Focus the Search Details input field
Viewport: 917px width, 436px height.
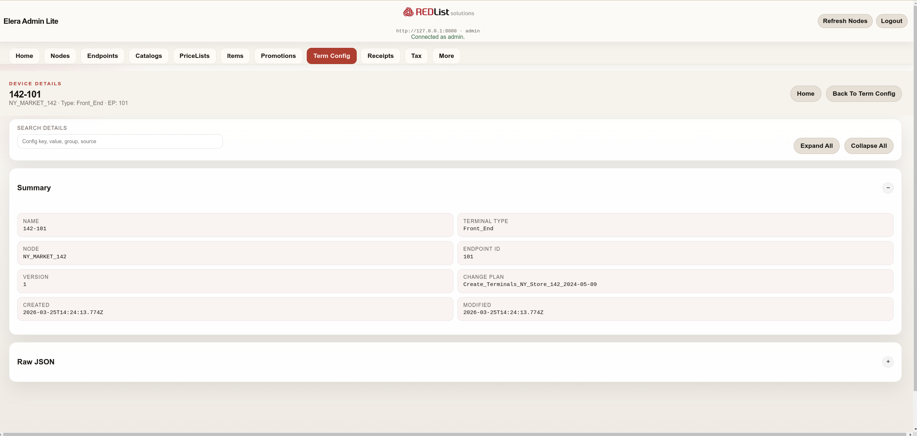pos(120,141)
